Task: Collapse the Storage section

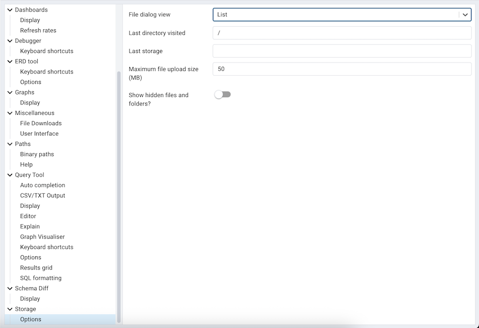Action: [x=9, y=309]
